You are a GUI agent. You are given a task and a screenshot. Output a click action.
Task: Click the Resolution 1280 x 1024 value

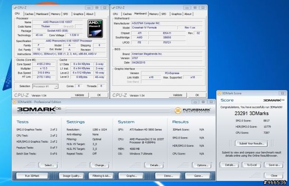(99, 130)
